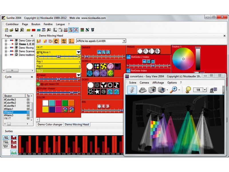Open the #Chaser dropdown arrow

pos(78,75)
